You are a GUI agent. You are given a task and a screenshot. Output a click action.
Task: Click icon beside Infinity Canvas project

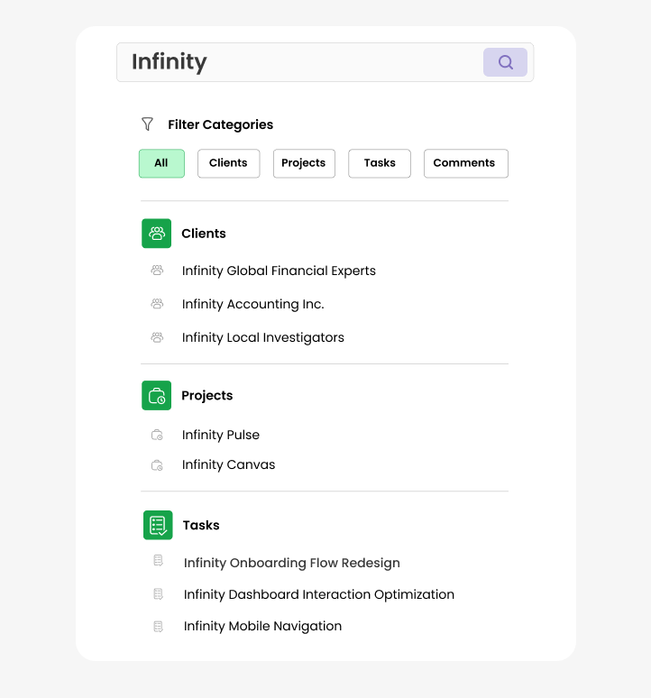point(157,464)
